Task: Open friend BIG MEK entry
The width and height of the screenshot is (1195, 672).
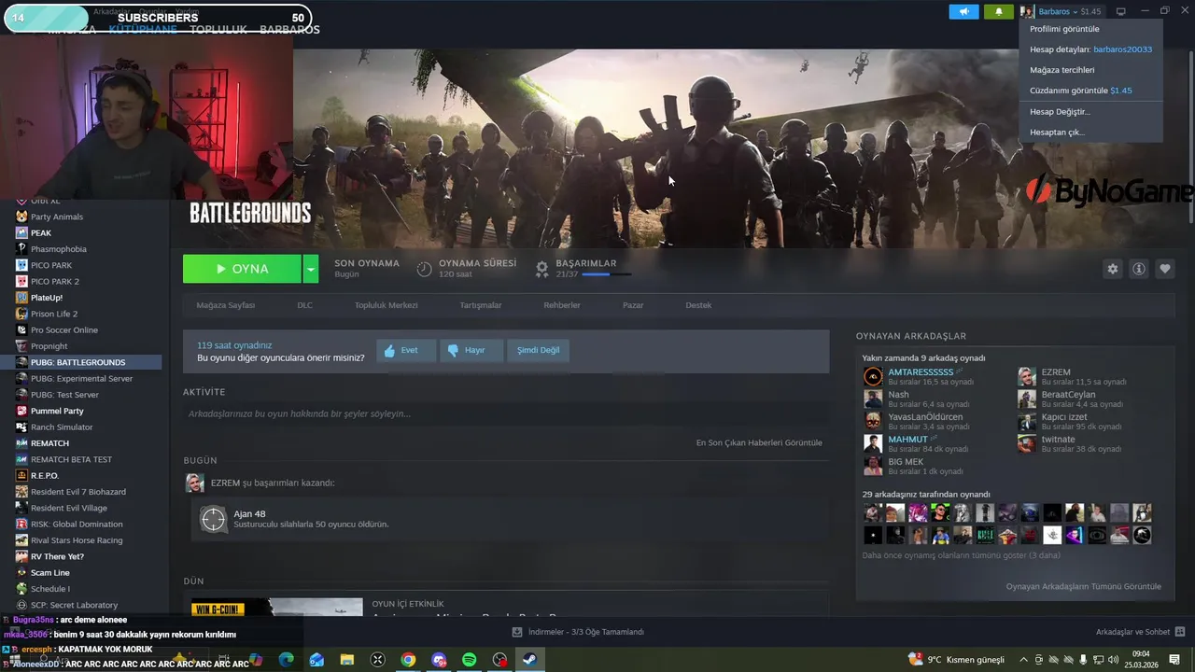Action: tap(906, 461)
